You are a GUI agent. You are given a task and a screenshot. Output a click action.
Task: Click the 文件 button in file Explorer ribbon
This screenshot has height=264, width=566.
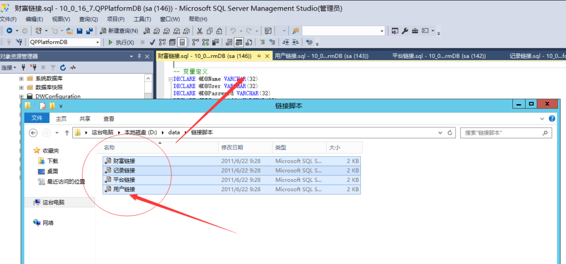coord(37,118)
